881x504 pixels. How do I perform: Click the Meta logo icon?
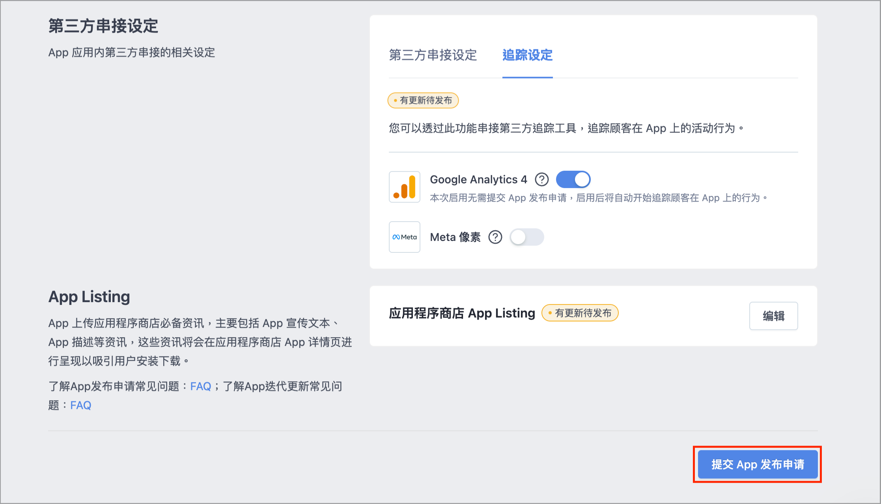pos(404,237)
